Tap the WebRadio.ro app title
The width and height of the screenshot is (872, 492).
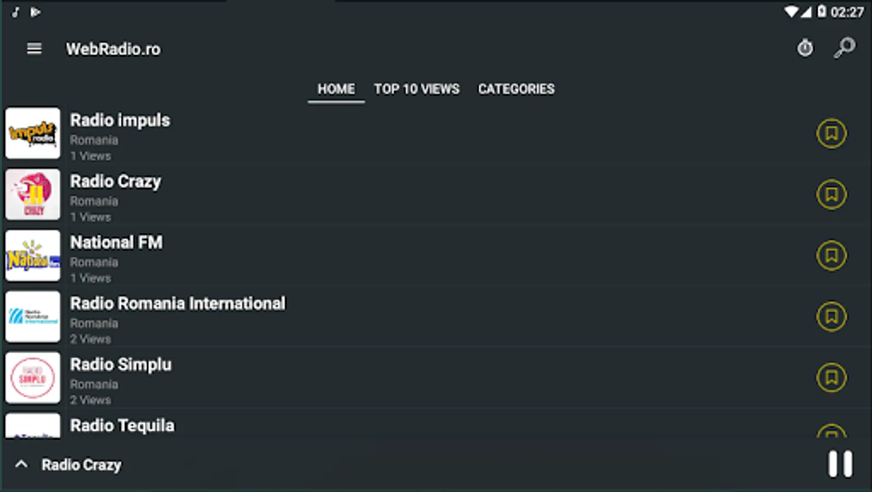pyautogui.click(x=113, y=49)
